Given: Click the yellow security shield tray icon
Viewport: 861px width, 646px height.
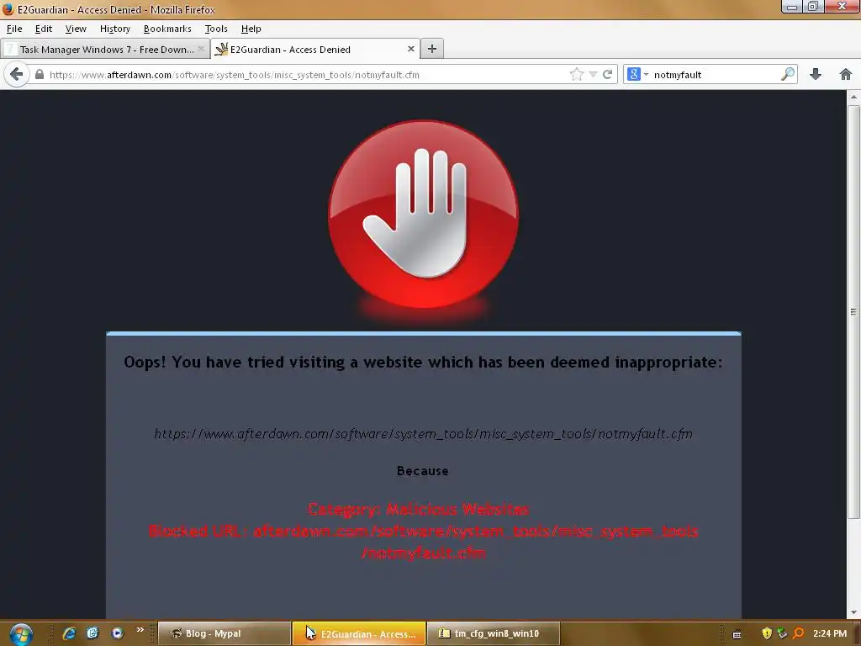Looking at the screenshot, I should (x=767, y=633).
